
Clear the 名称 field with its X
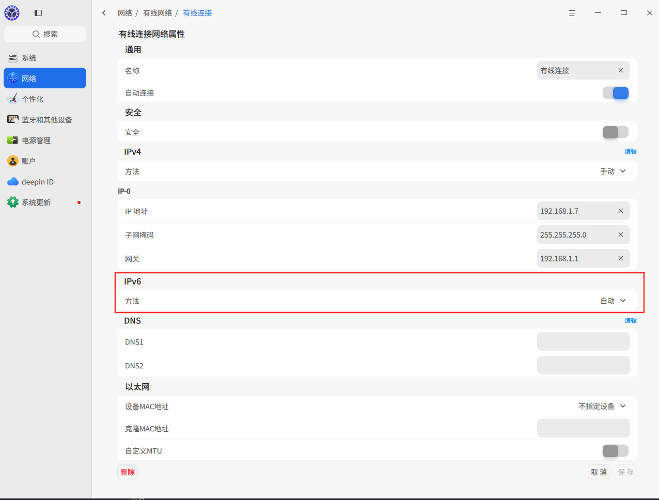[621, 70]
